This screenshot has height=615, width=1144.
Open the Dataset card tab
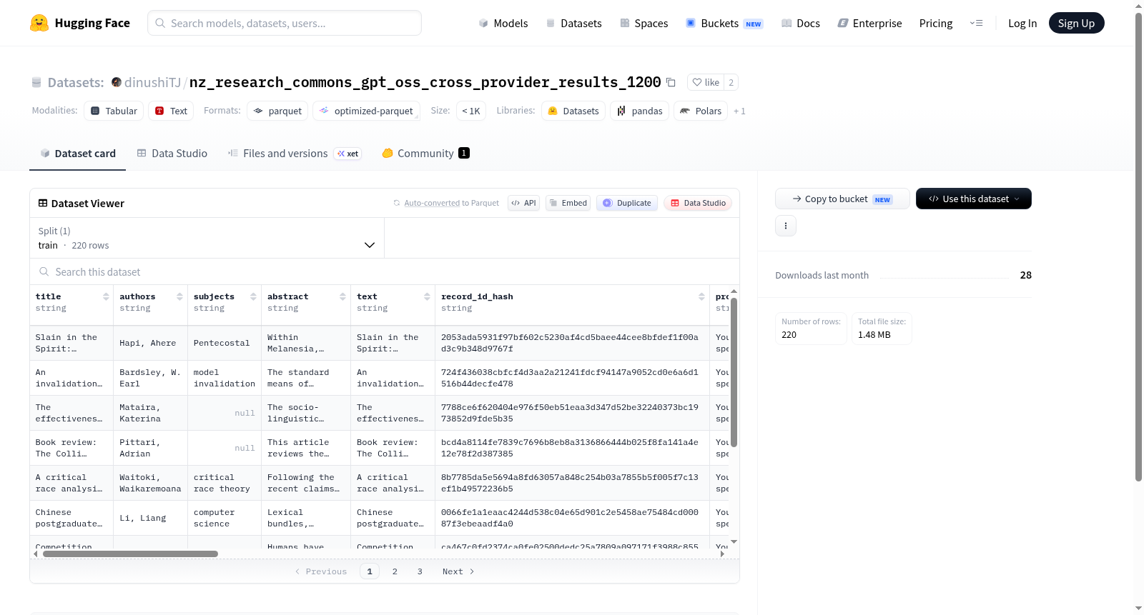click(78, 154)
